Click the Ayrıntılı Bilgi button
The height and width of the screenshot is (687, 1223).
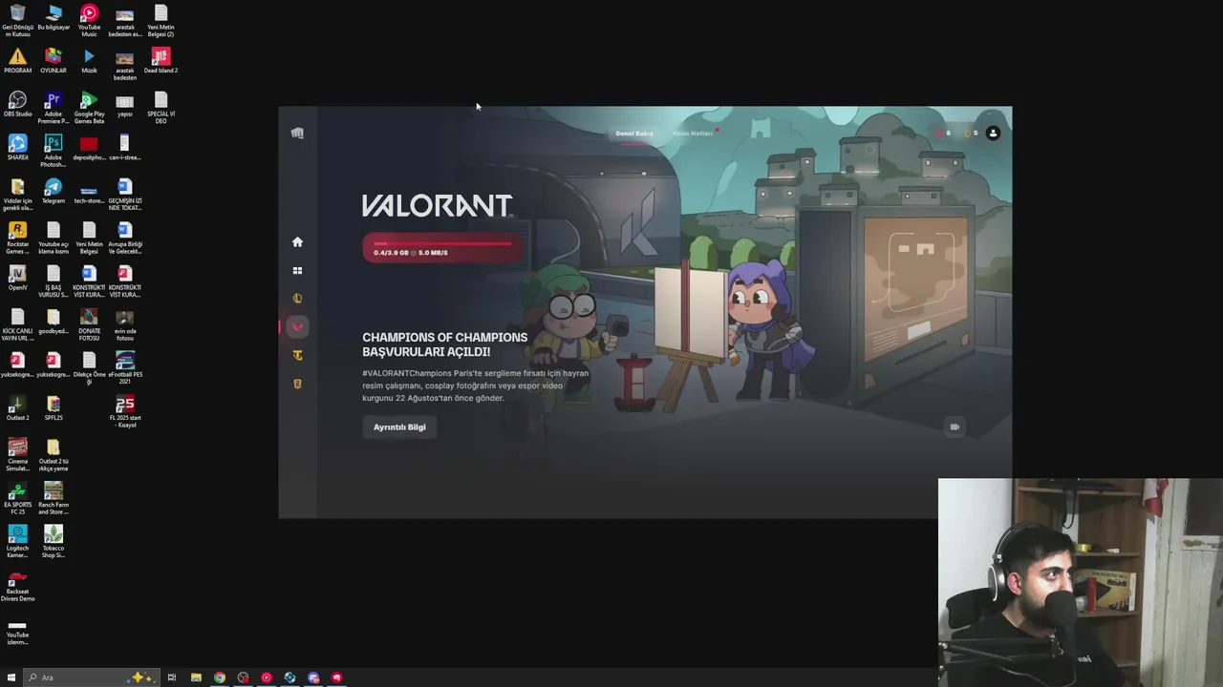399,427
